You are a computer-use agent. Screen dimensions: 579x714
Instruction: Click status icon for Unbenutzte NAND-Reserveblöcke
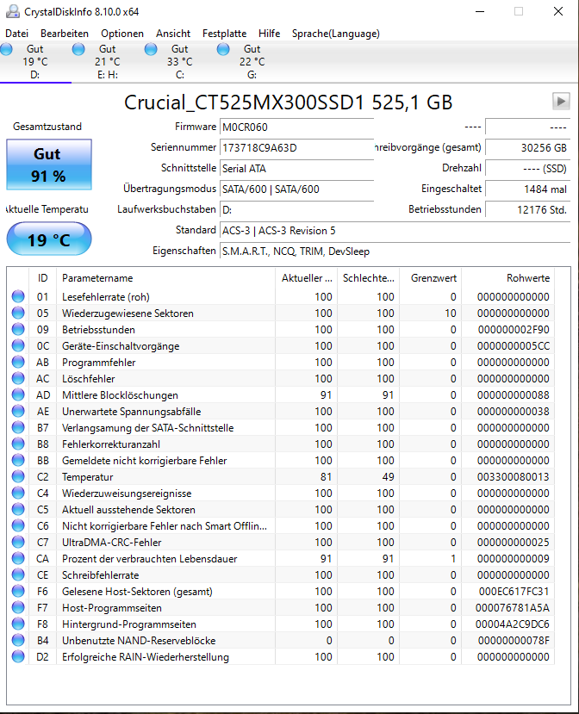tap(18, 640)
